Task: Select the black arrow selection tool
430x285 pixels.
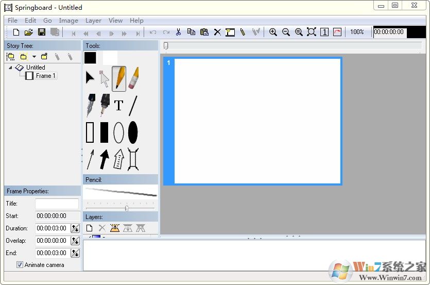Action: point(90,78)
